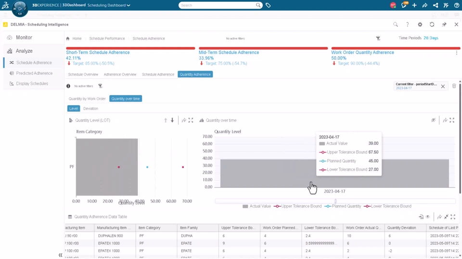Maximize the Quantity Adherence Data Table
The height and width of the screenshot is (259, 462).
pos(453,217)
